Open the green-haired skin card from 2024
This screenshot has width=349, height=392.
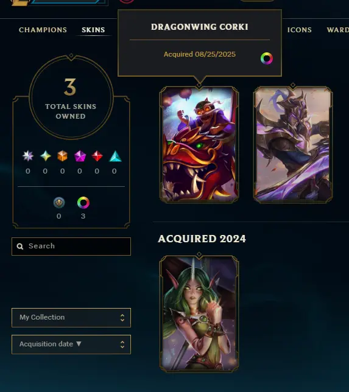[199, 313]
